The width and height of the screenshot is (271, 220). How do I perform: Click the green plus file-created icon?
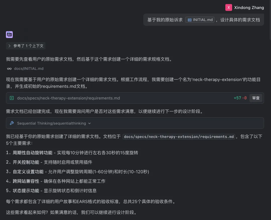click(12, 98)
